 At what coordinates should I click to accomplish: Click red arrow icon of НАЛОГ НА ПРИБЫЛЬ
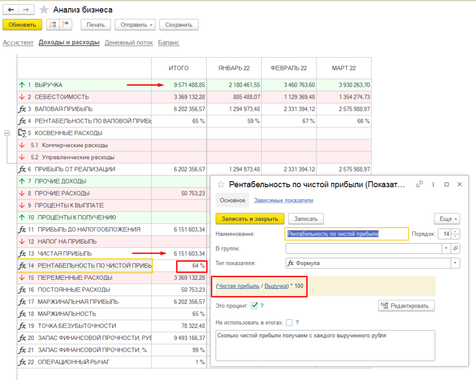point(22,241)
